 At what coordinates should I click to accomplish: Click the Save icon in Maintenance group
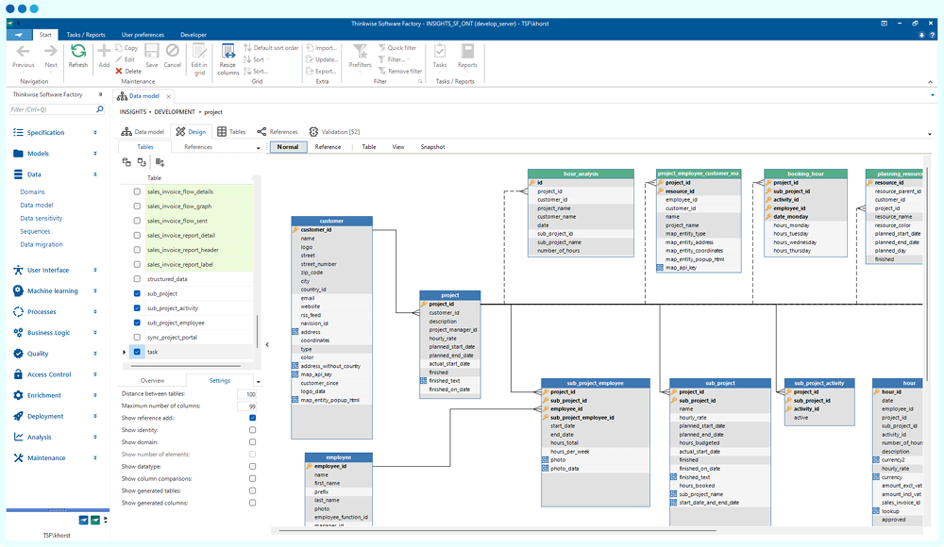point(151,52)
